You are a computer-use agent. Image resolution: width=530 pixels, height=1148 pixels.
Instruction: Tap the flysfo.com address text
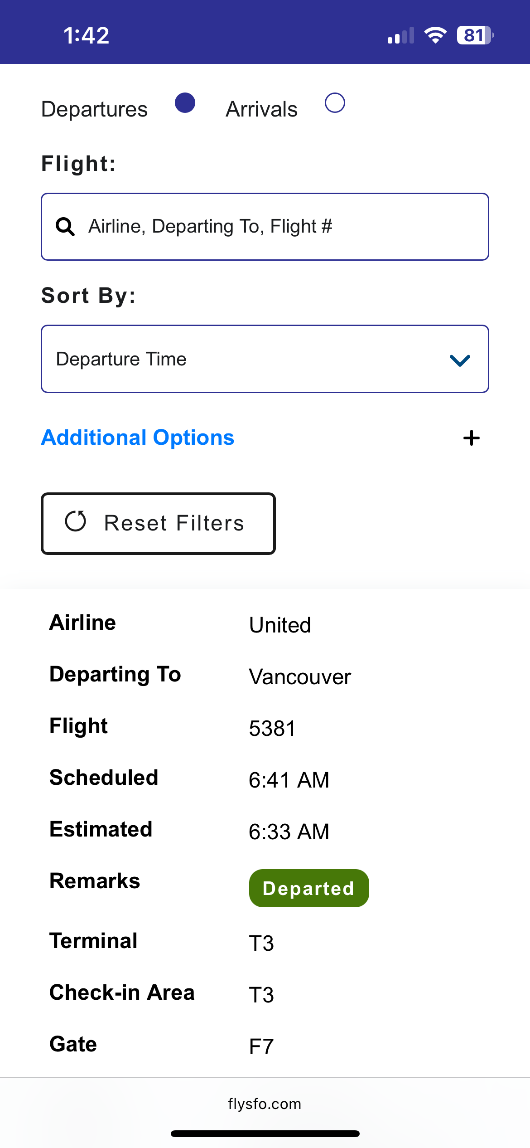[265, 1104]
